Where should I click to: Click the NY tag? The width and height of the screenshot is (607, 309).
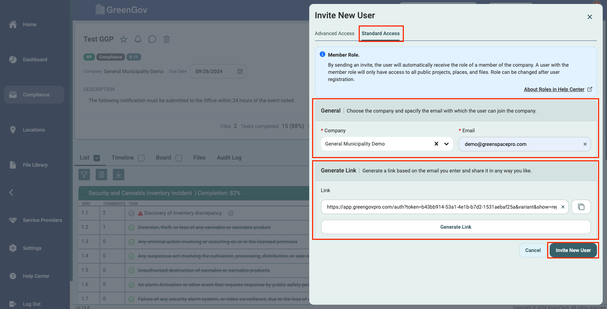(89, 57)
